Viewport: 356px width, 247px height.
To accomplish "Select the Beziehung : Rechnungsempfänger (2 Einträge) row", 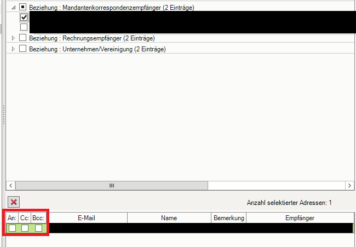I will tap(181, 38).
